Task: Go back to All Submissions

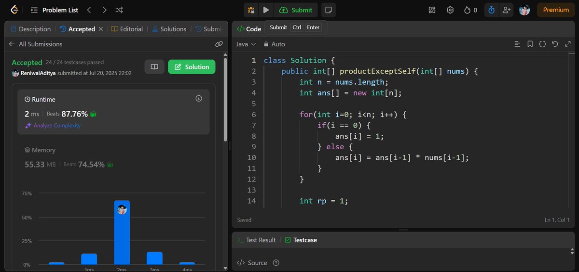Action: tap(36, 44)
